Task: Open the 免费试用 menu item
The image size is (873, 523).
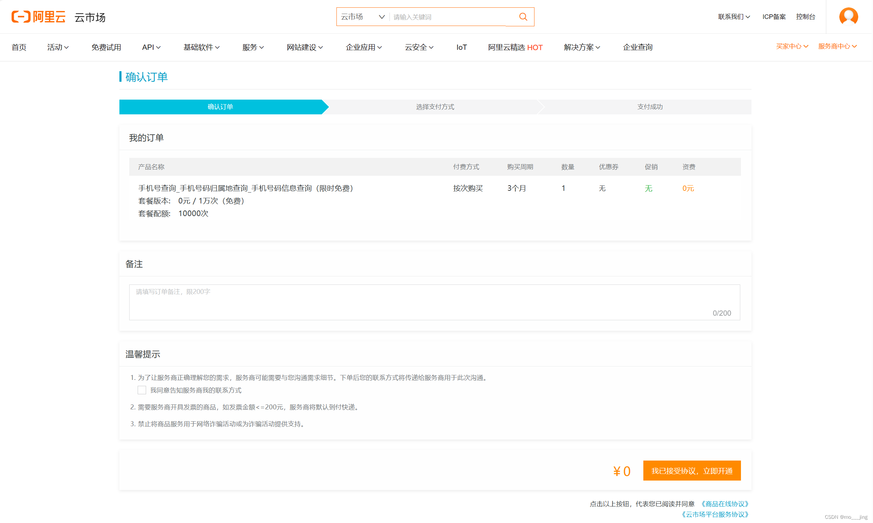Action: tap(106, 47)
